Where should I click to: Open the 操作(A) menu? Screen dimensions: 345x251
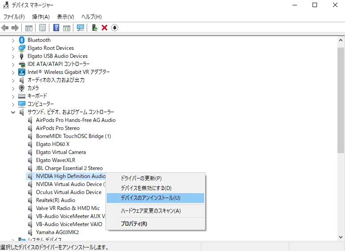(x=41, y=17)
